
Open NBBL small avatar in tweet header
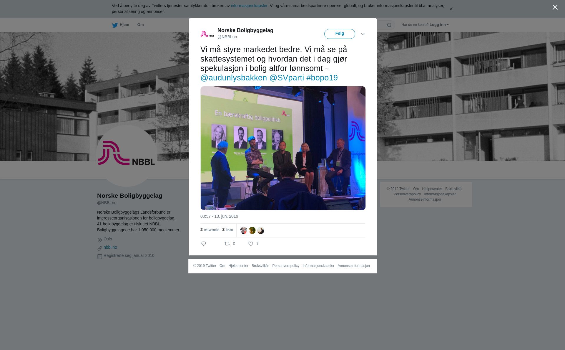click(x=207, y=34)
